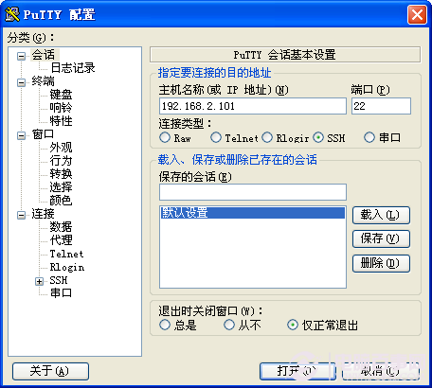This screenshot has height=388, width=432.
Task: Select 会话 category in tree
Action: tap(44, 55)
